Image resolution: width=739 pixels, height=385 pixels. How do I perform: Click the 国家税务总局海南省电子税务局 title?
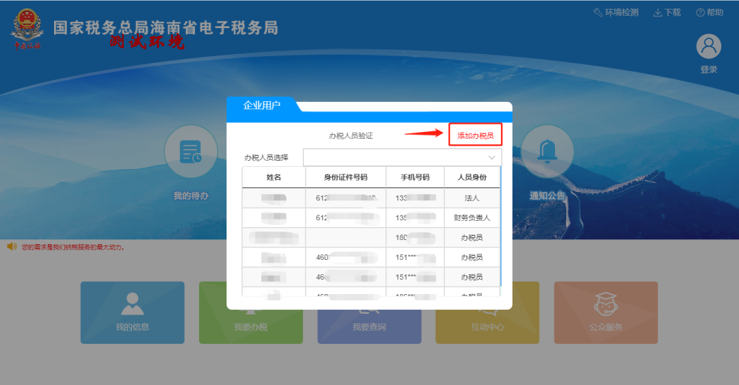click(x=166, y=28)
